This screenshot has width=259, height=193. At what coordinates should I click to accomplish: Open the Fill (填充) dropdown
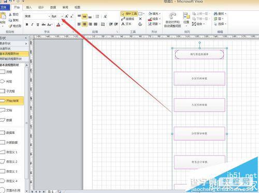tap(154, 13)
